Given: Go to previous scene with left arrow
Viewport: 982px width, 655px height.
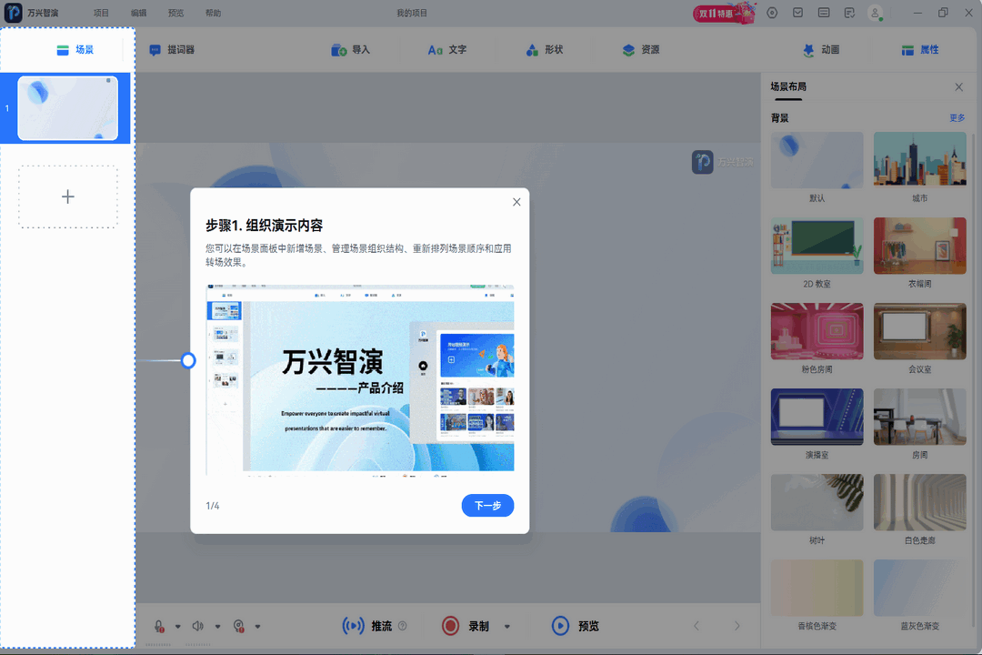Looking at the screenshot, I should pos(696,626).
